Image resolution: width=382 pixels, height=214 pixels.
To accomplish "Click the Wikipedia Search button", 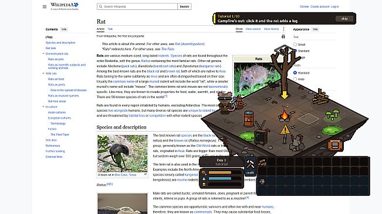I will point(184,6).
